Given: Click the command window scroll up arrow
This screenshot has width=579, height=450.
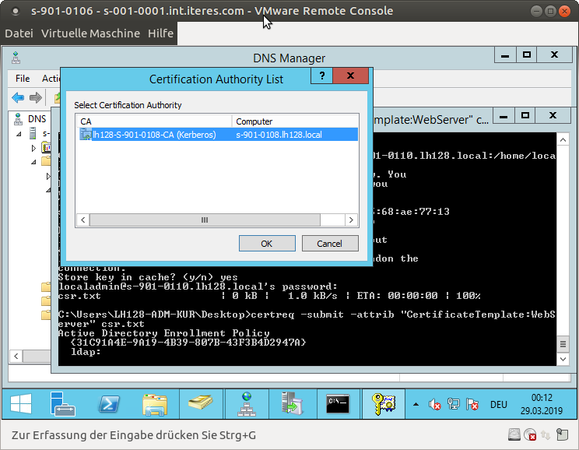Looking at the screenshot, I should click(x=563, y=139).
